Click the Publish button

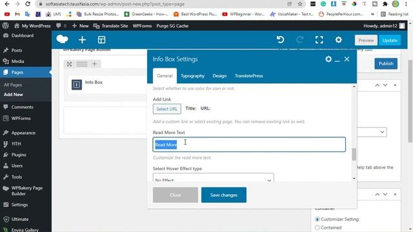(386, 64)
